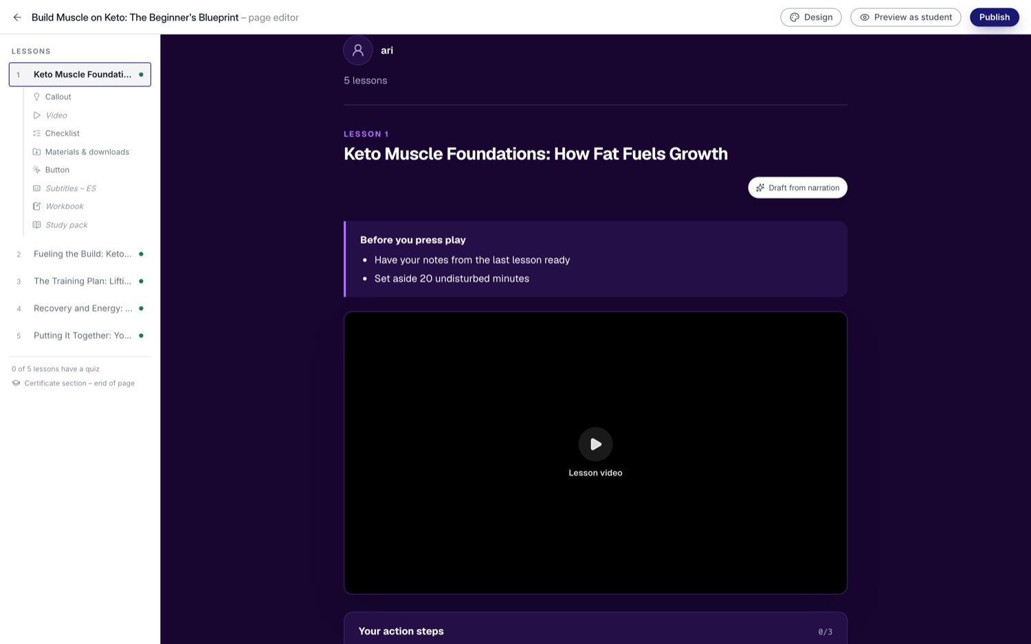Click the 0/3 progress counter
1031x644 pixels.
825,632
